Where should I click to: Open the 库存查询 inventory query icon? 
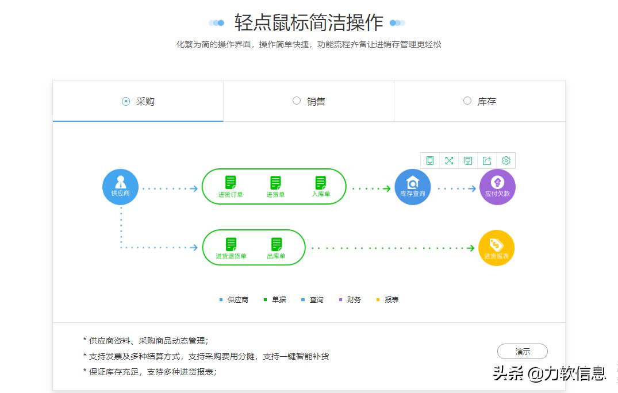412,186
